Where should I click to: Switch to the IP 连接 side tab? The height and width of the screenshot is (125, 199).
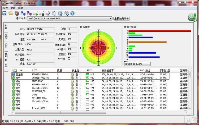tap(6, 57)
